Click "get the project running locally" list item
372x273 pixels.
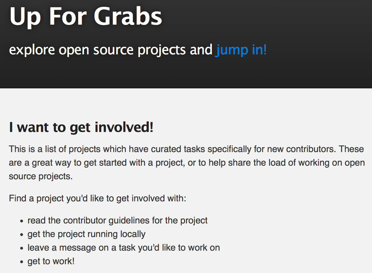pos(86,234)
